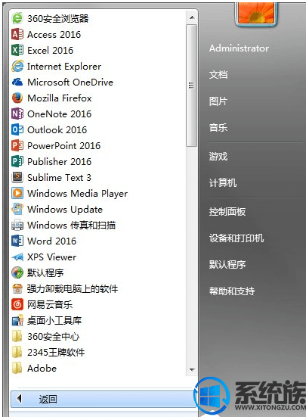Open the Microsoft OneDrive cloud icon
The width and height of the screenshot is (306, 417).
coord(17,82)
